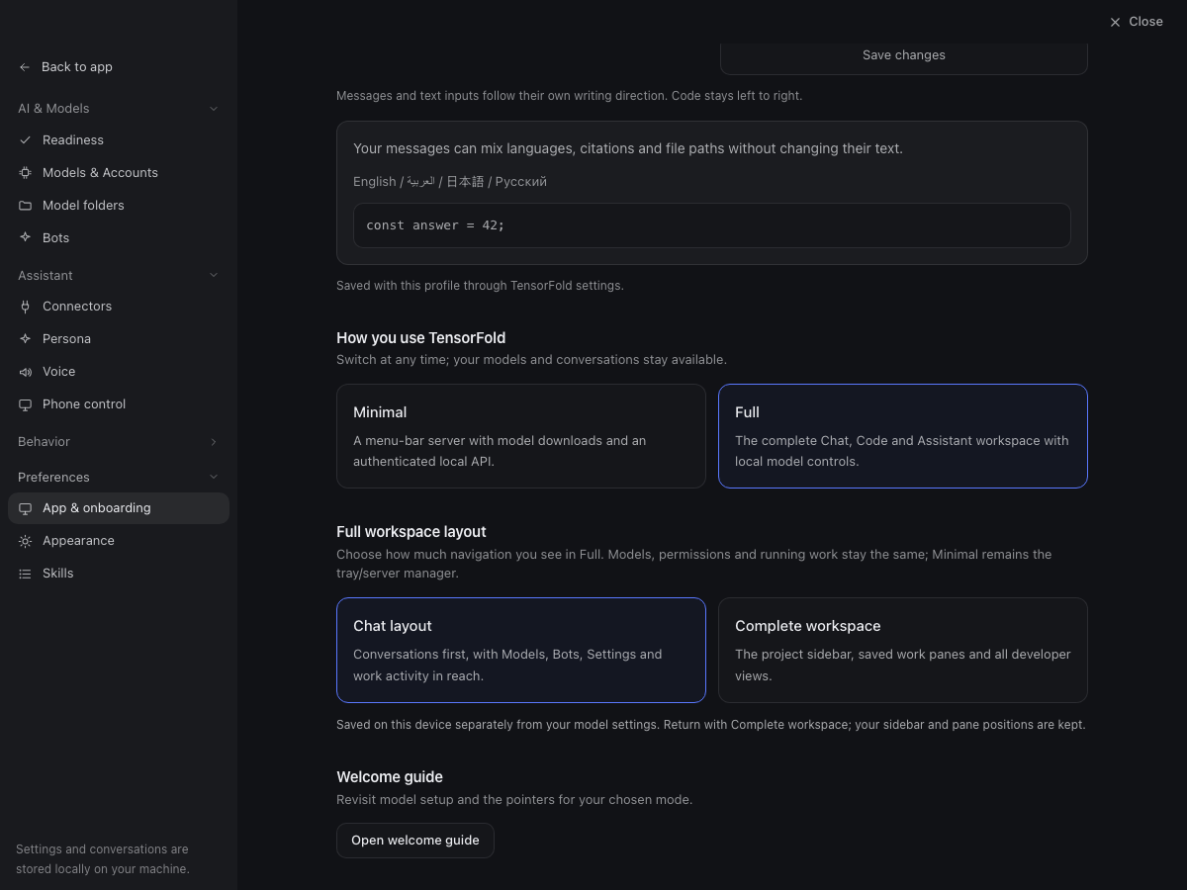Select the Full usage mode card
The height and width of the screenshot is (890, 1187).
coord(903,436)
